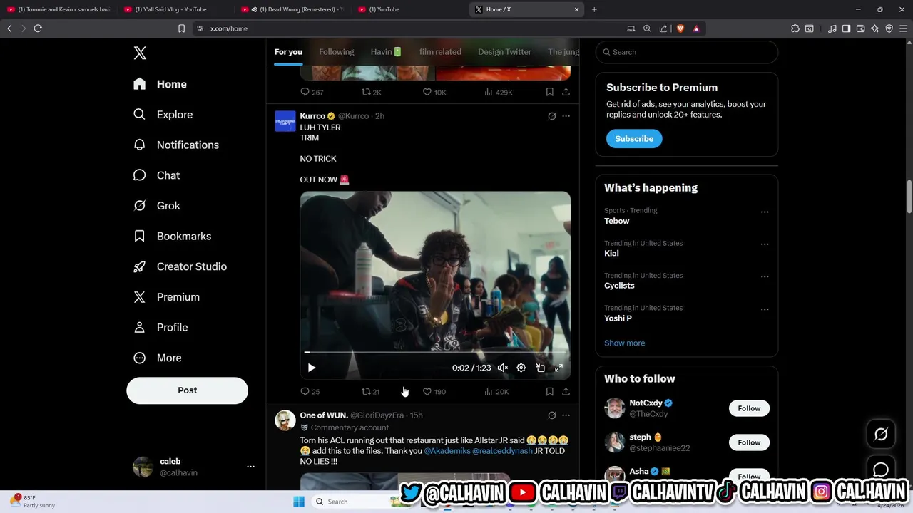Bookmark the post with 429K views
This screenshot has height=513, width=913.
(549, 93)
